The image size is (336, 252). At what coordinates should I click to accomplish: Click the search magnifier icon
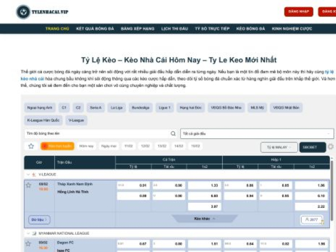click(173, 134)
